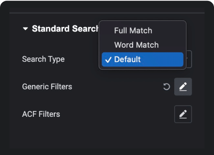Click the divider line above Standard Search
This screenshot has height=155, width=214.
(107, 13)
